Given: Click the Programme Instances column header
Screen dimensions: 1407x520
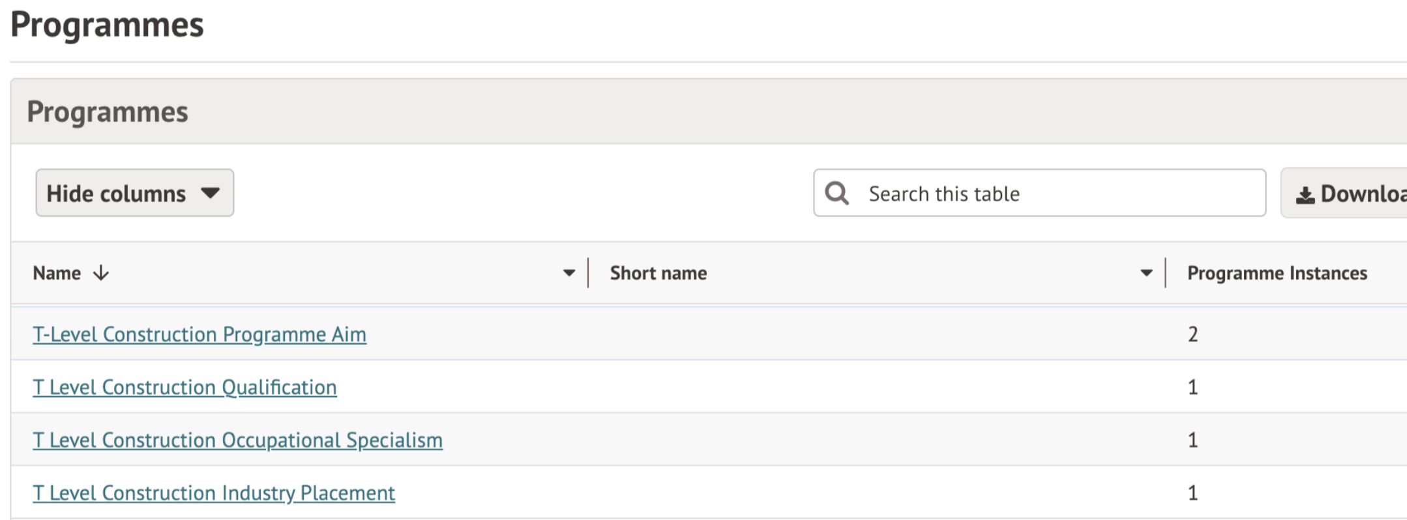Looking at the screenshot, I should pos(1277,273).
